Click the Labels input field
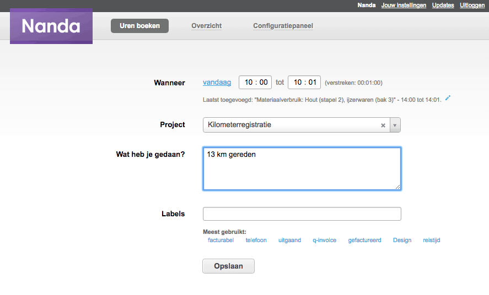Image resolution: width=489 pixels, height=295 pixels. coord(302,214)
